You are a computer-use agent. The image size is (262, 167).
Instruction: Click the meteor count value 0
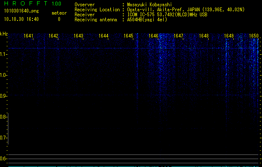tap(59, 19)
